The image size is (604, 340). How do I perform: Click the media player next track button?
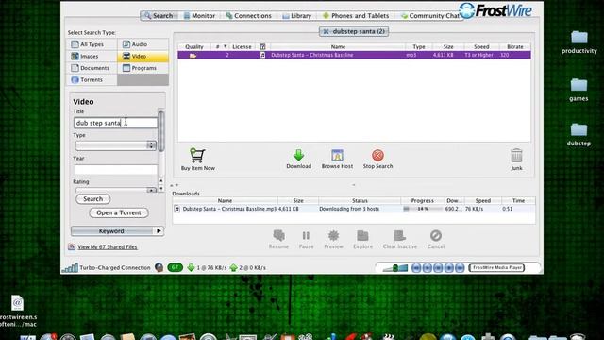click(460, 267)
